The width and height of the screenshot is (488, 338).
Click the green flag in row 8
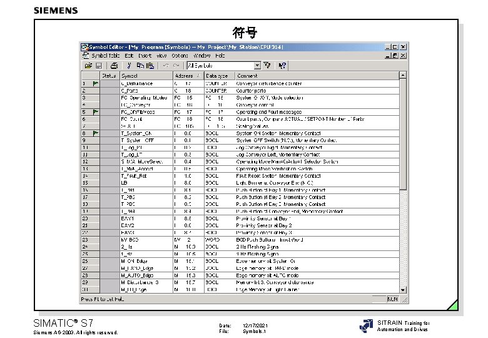(x=96, y=133)
